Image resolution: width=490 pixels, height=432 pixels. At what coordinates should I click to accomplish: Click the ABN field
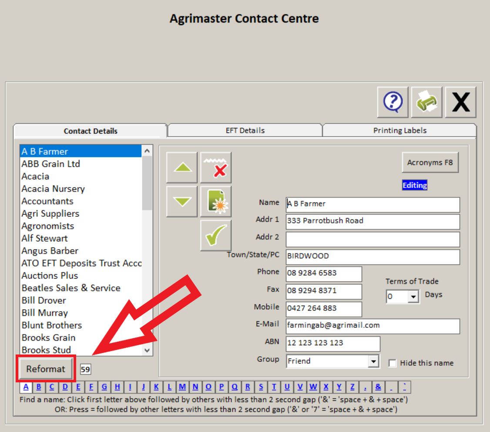click(333, 344)
